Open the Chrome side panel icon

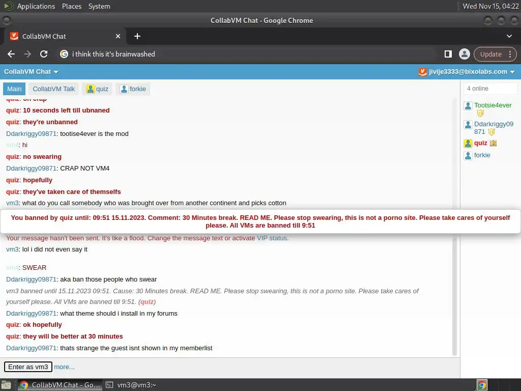448,54
